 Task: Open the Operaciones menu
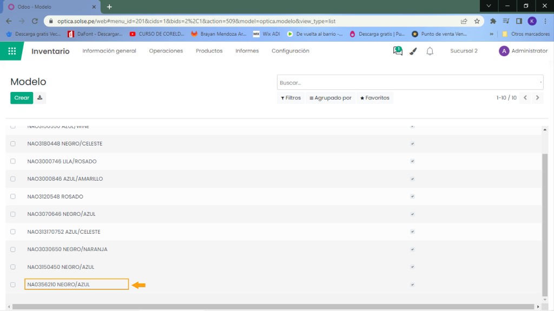tap(166, 51)
